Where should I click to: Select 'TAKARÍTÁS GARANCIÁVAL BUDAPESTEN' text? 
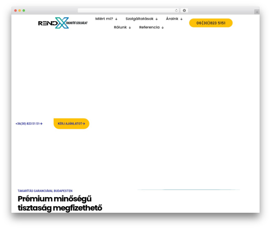[45, 191]
